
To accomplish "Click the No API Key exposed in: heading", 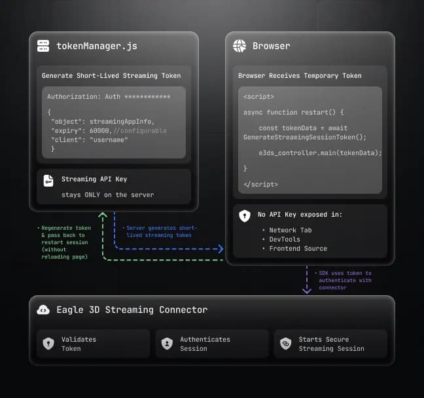I will (300, 215).
